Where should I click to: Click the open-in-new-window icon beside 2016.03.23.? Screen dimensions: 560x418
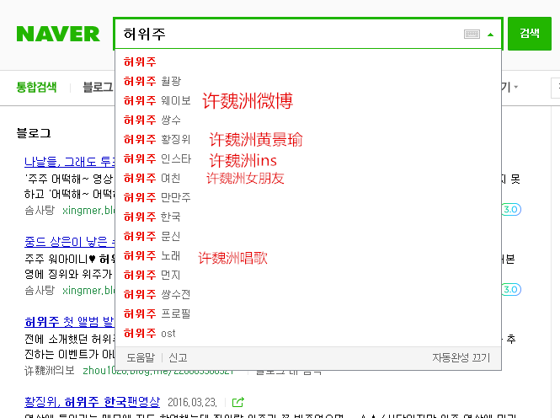coord(237,402)
